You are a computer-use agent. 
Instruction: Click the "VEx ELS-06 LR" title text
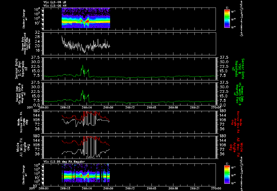point(55,2)
